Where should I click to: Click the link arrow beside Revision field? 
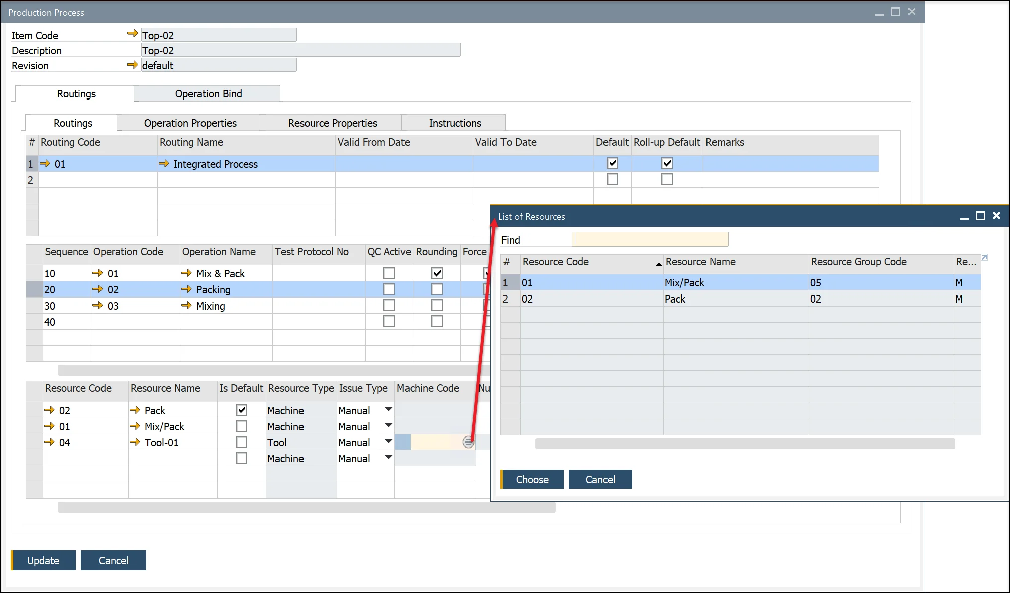(132, 65)
